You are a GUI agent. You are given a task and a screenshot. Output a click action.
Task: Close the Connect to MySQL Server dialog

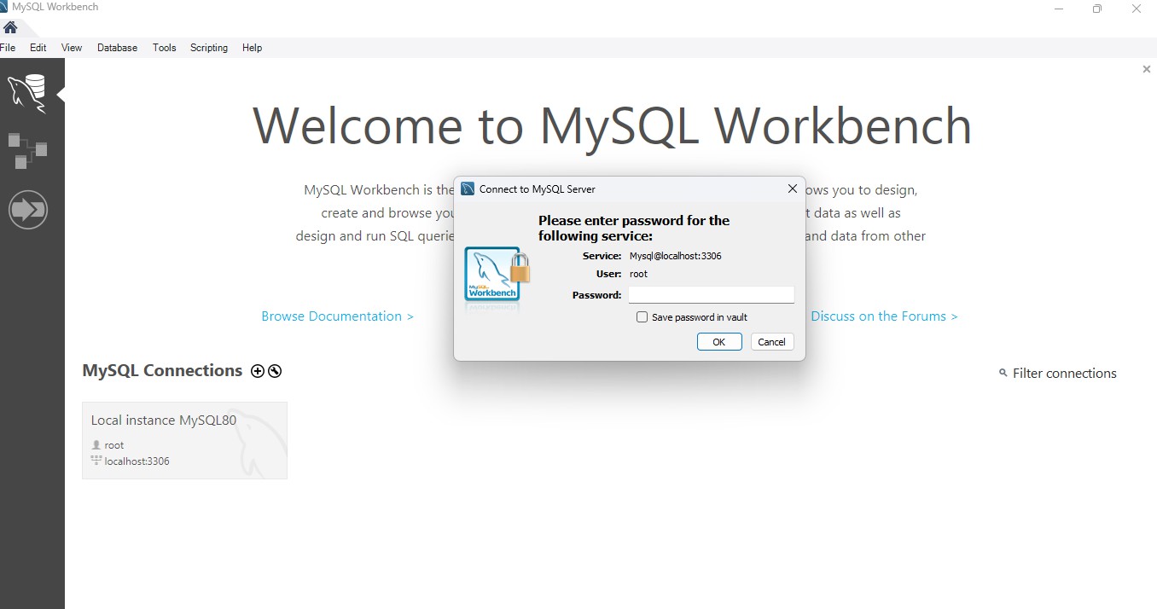click(x=792, y=188)
